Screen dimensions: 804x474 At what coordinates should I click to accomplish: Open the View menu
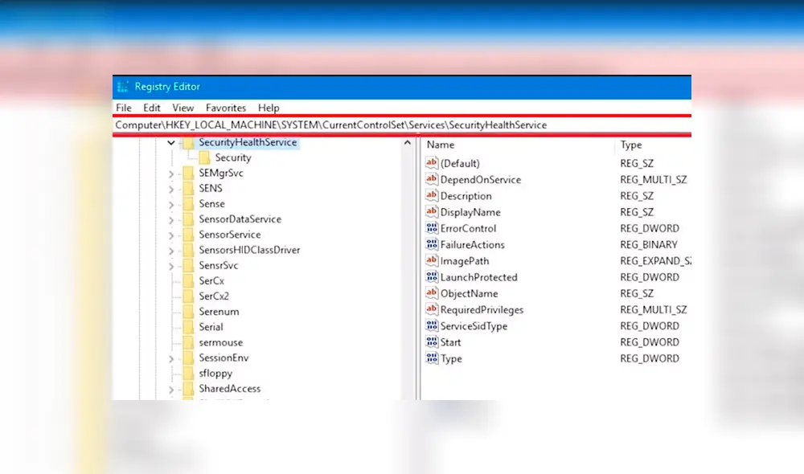[x=183, y=108]
